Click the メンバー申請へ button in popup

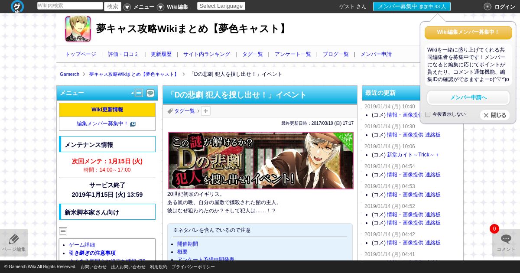tap(468, 97)
